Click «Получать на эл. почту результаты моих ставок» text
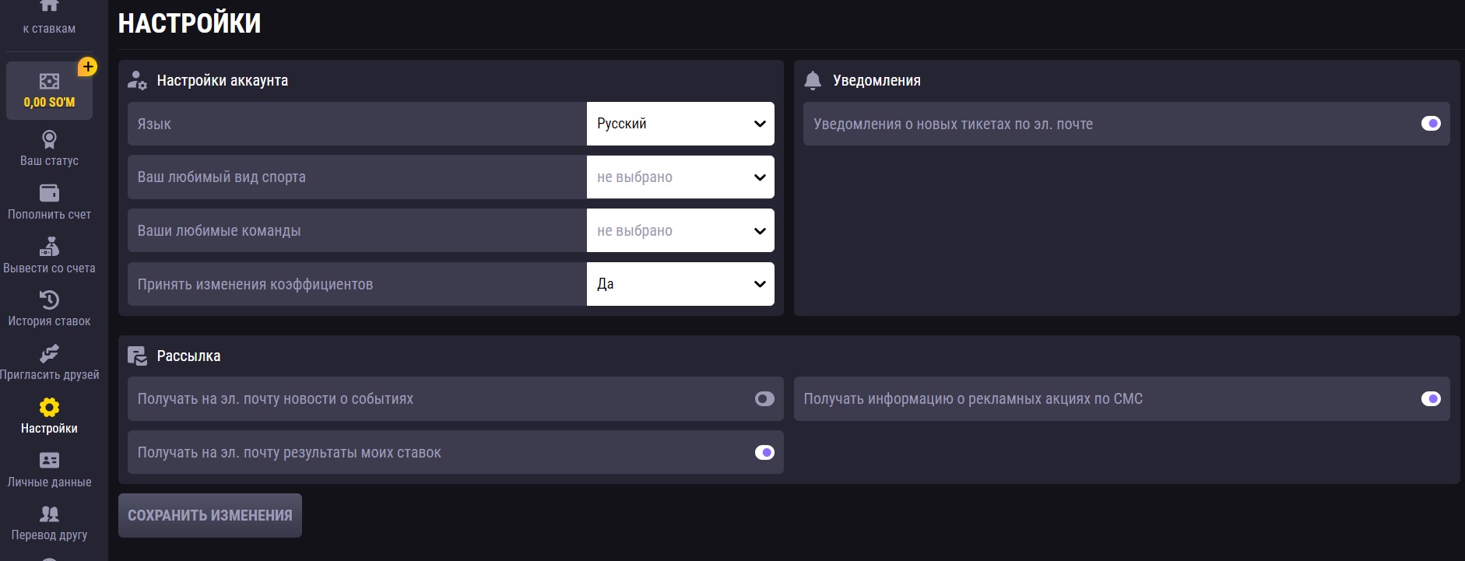This screenshot has width=1465, height=561. 289,452
